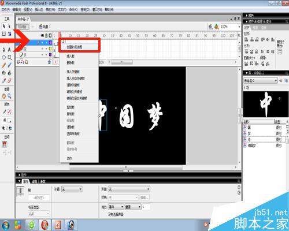Open the Edit Scene icon beside zoom
Screen dimensions: 289x231
(x=210, y=27)
